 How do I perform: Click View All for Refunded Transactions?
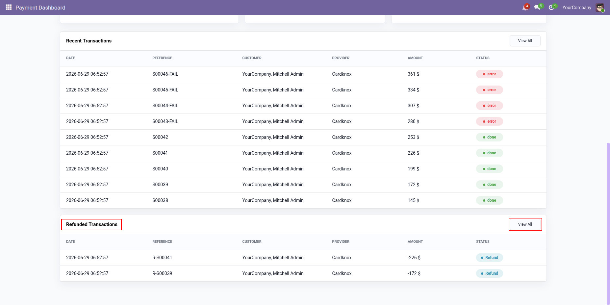[525, 224]
